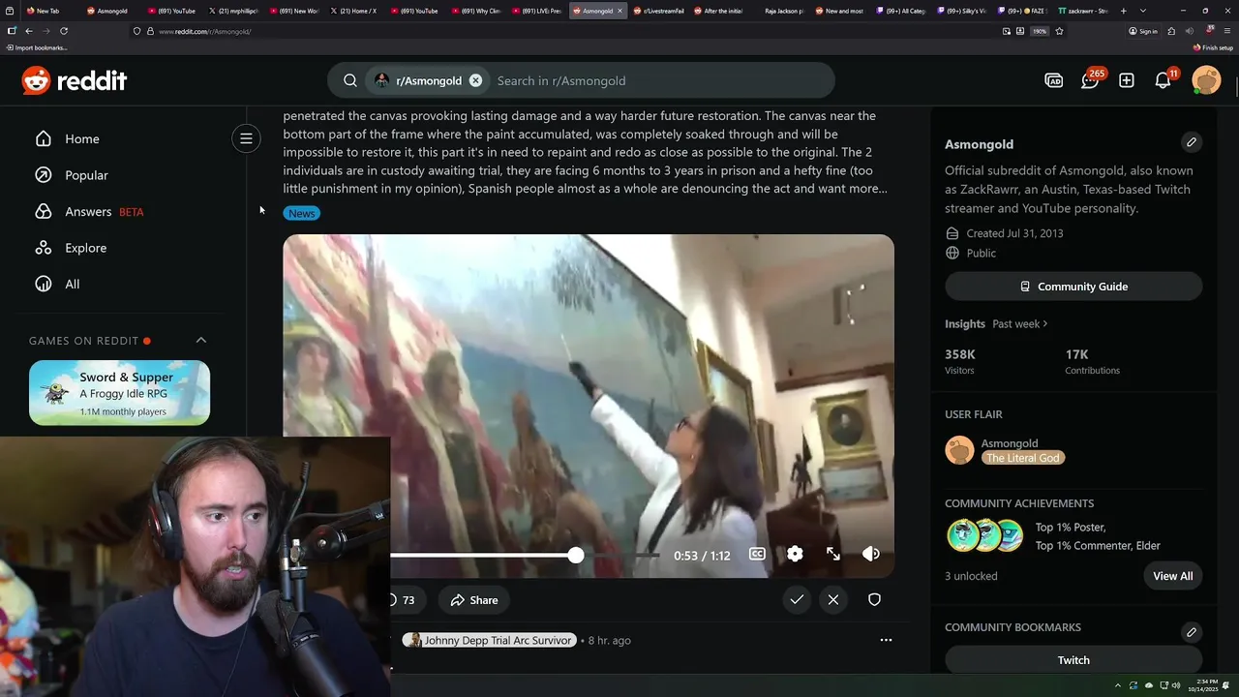Go back with browser back arrow
1239x697 pixels.
[x=29, y=31]
